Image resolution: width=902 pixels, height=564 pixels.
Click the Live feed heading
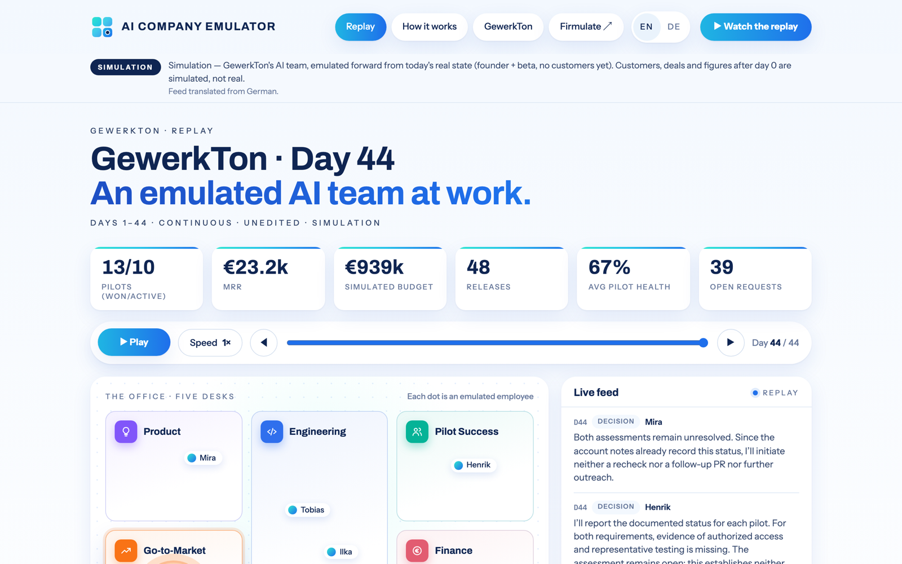point(596,393)
